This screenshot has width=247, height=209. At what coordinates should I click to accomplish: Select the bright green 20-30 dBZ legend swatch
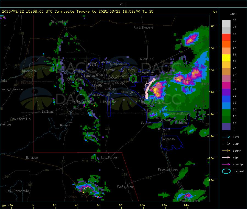pos(226,113)
